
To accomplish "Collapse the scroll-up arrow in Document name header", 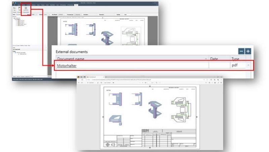I will 205,59.
